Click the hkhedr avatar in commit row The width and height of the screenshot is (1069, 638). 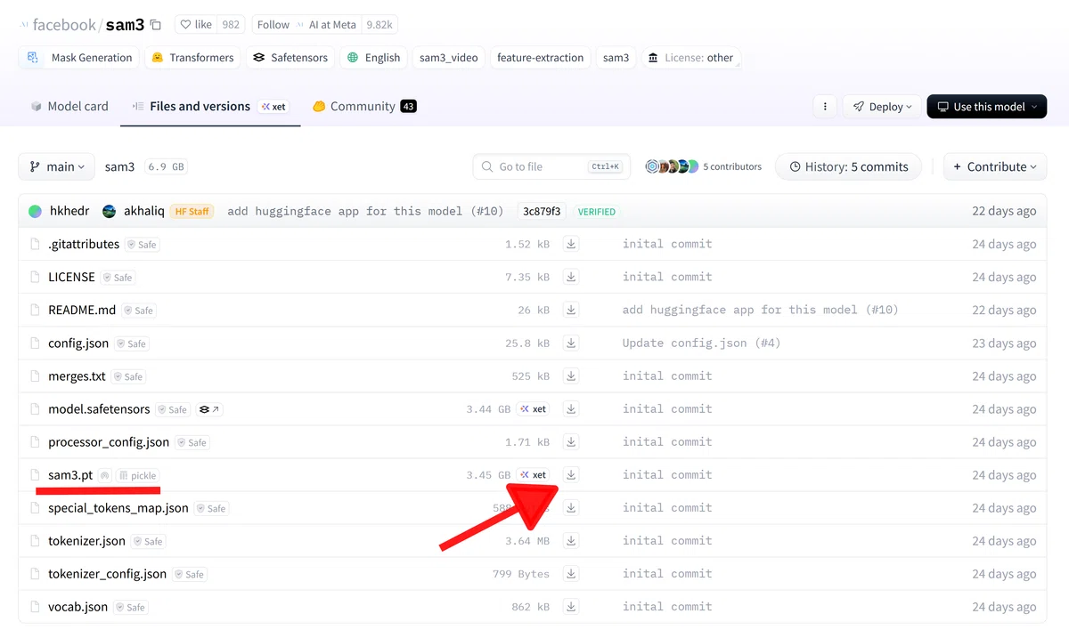(x=35, y=211)
